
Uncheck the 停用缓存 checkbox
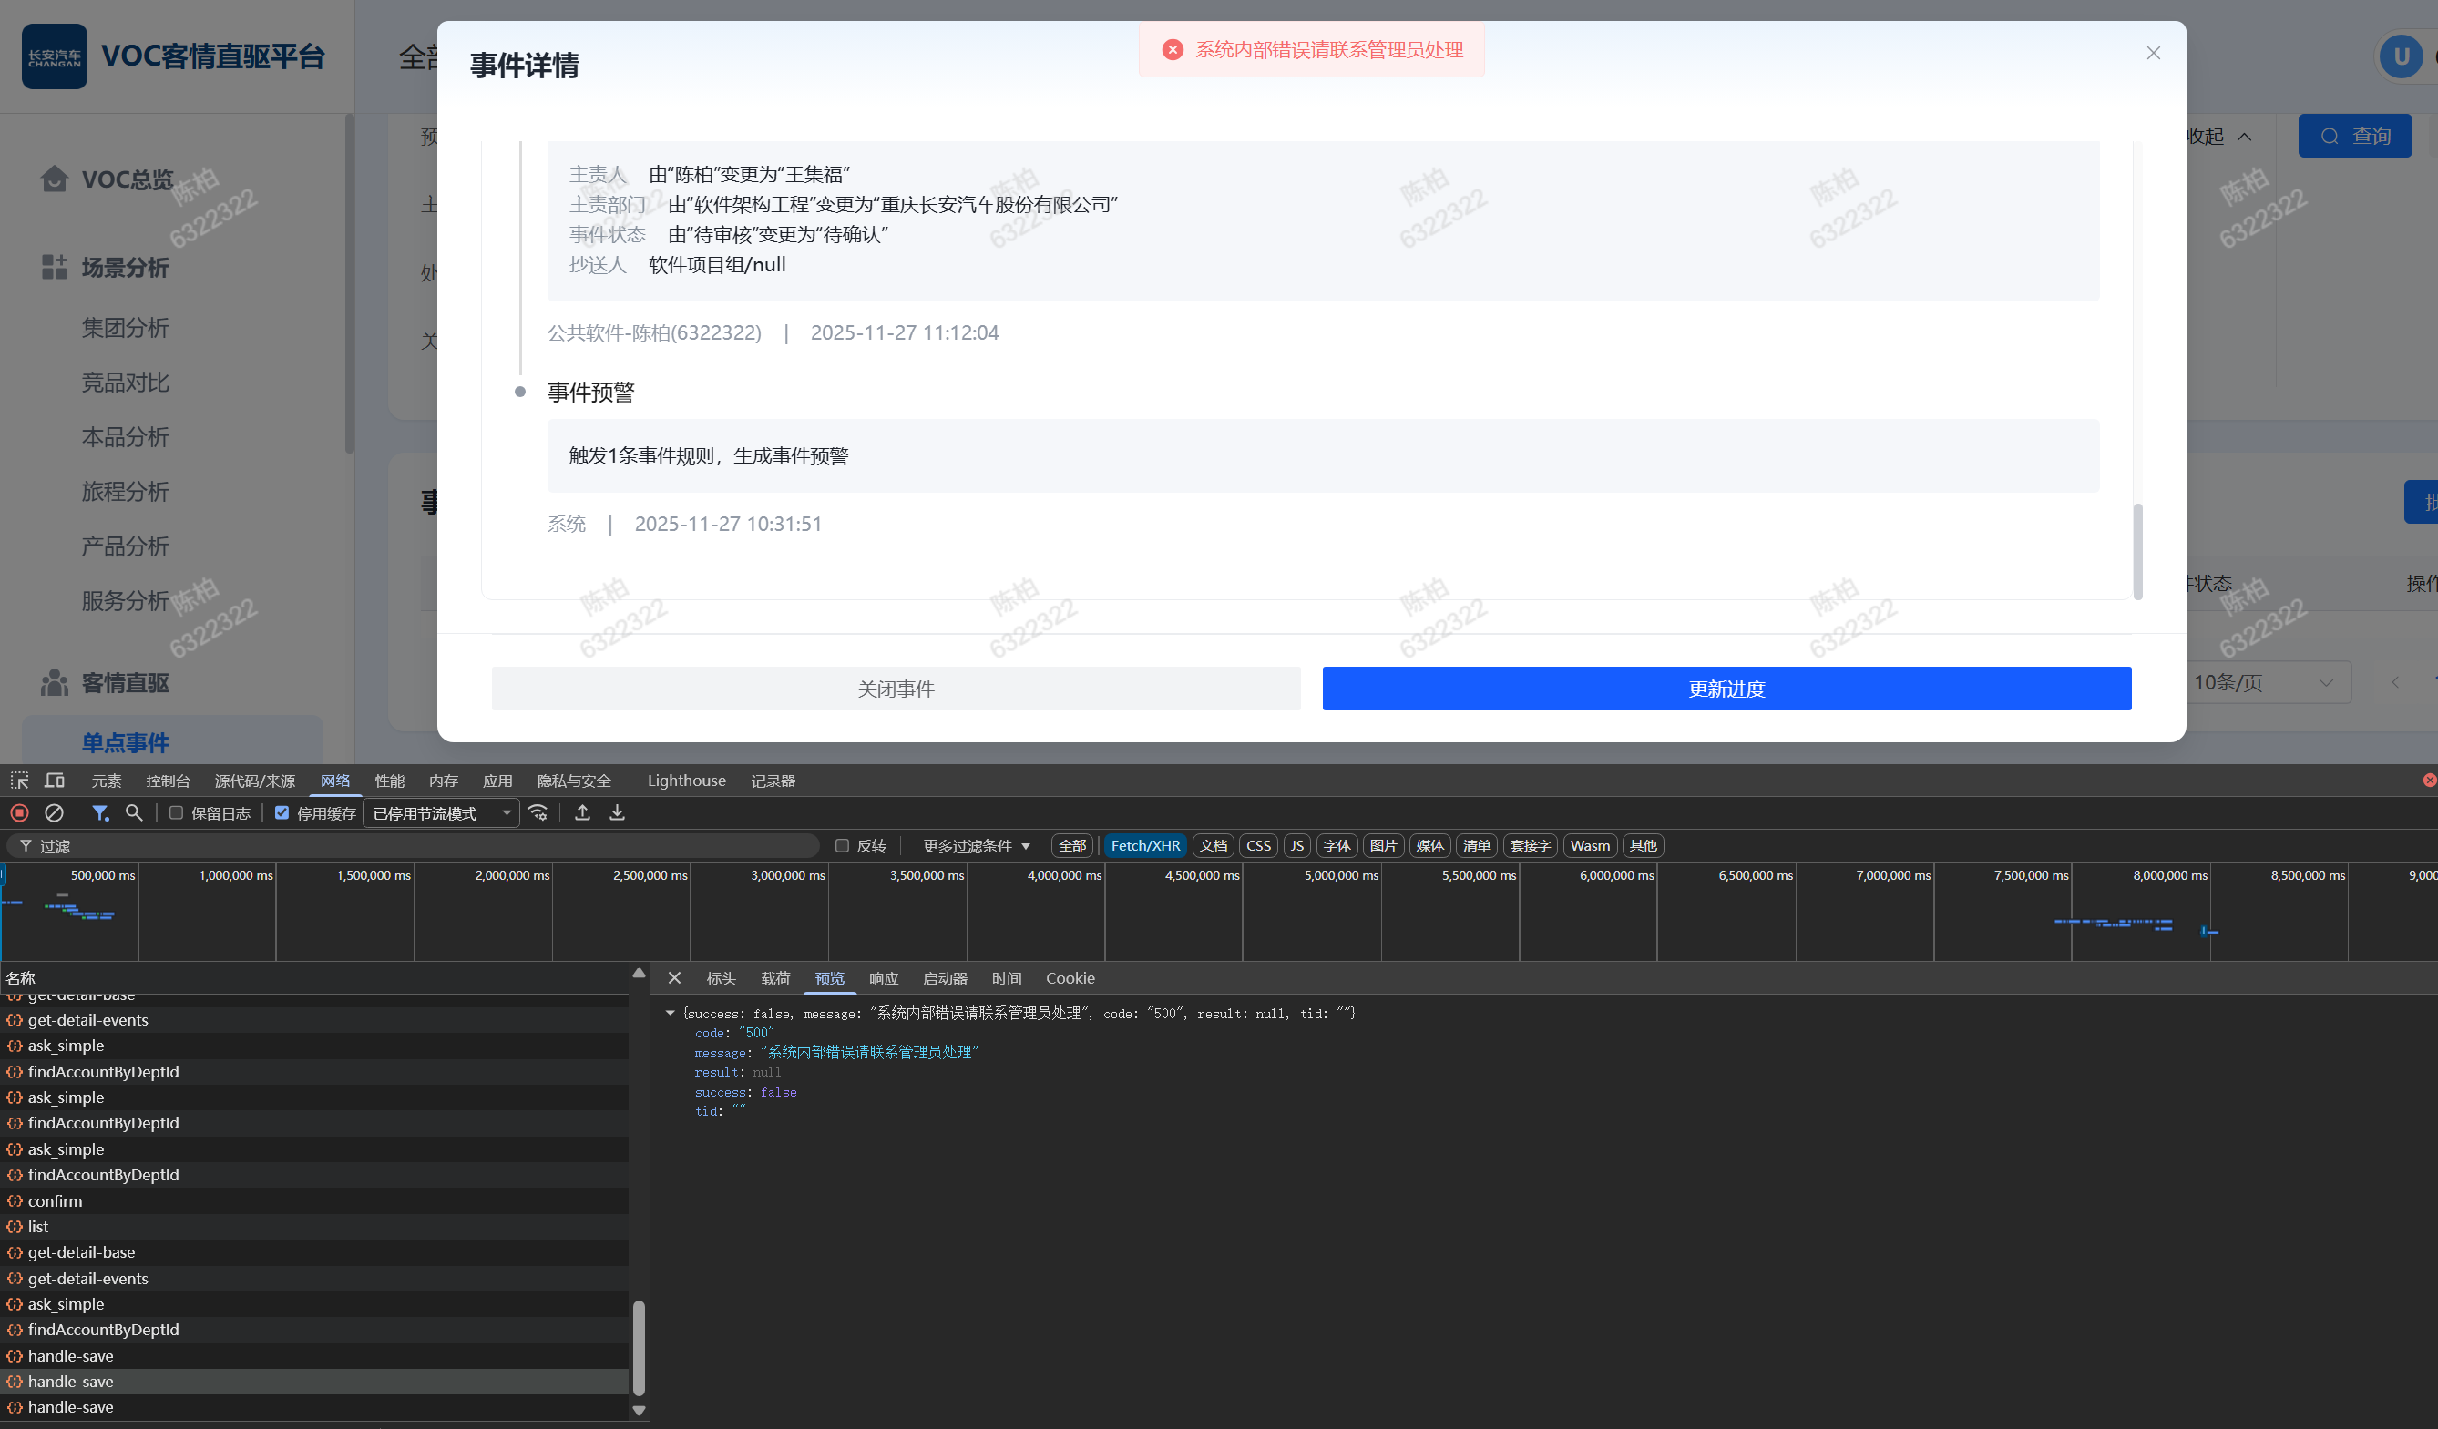click(282, 813)
